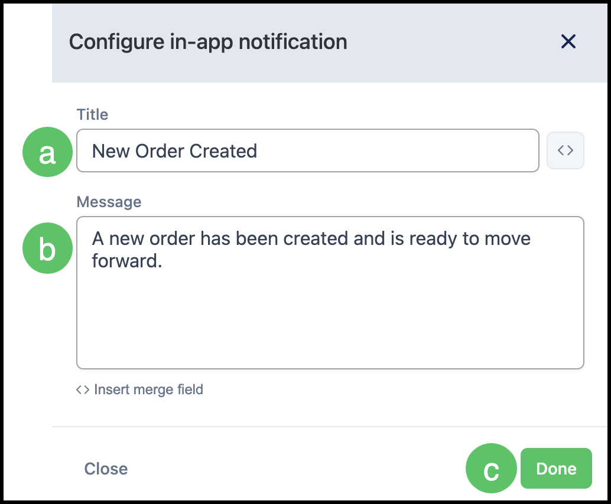Click the green 'b' annotation marker

(47, 248)
